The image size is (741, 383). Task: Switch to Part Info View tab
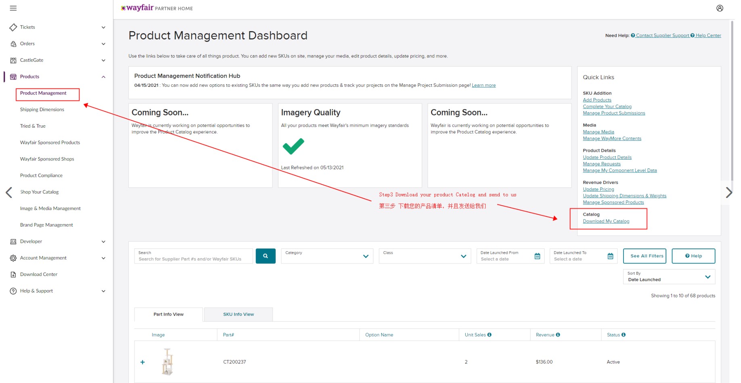point(169,314)
